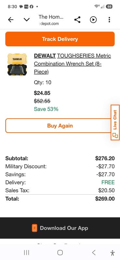The height and width of the screenshot is (260, 120).
Task: Open the accessibility figure icon
Action: pyautogui.click(x=113, y=253)
